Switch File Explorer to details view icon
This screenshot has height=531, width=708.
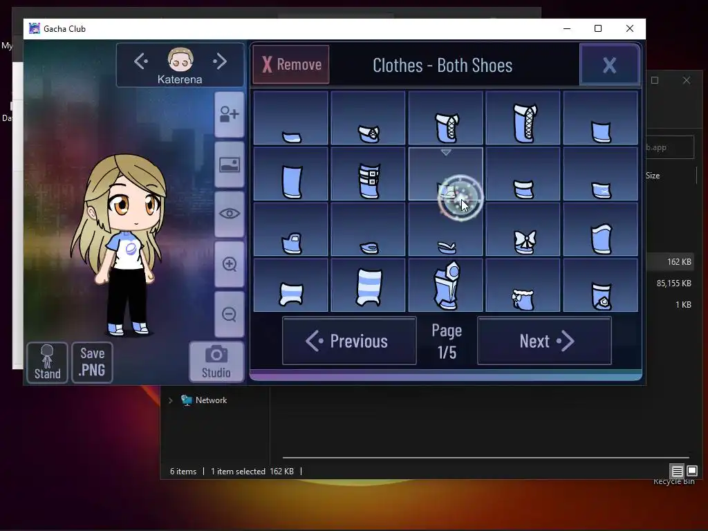[x=678, y=472]
